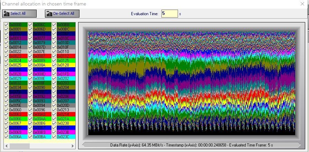Screen dimensions: 309x152
Task: Toggle channel 0x006D checkbox
Action: click(x=30, y=29)
